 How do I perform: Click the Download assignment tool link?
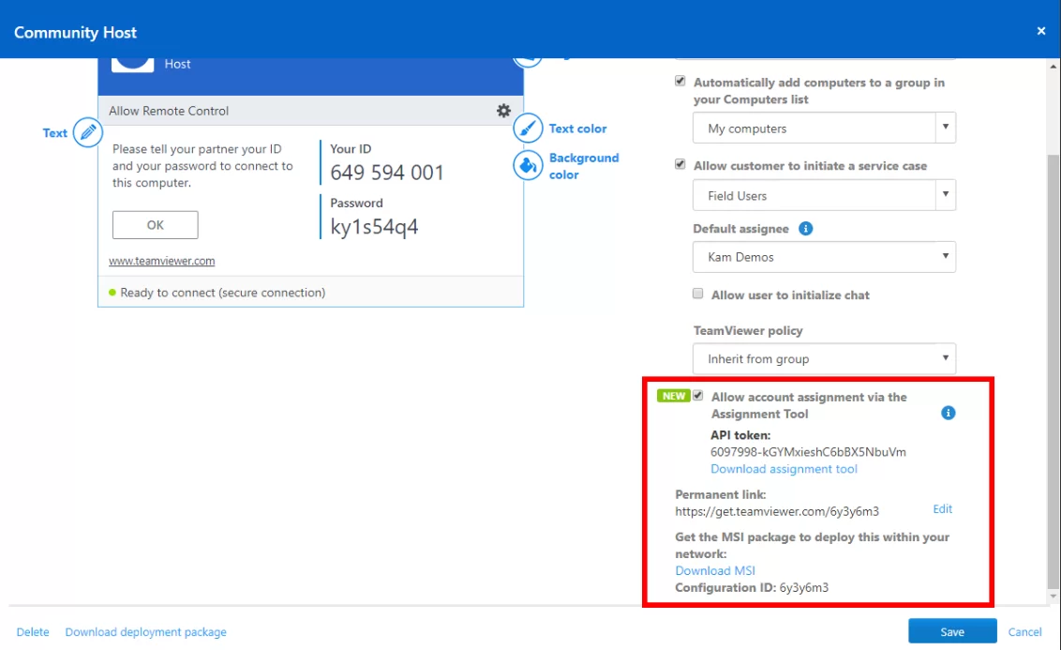point(784,468)
